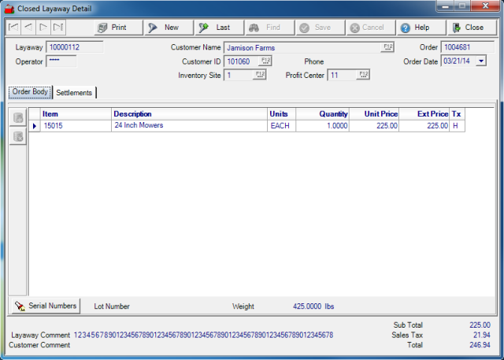Click the Print toolbar button
This screenshot has height=360, width=504.
[117, 28]
